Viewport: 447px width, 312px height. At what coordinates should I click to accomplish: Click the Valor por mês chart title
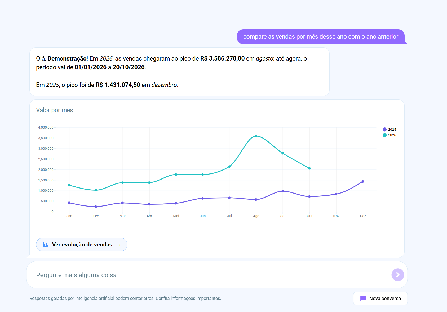(55, 110)
